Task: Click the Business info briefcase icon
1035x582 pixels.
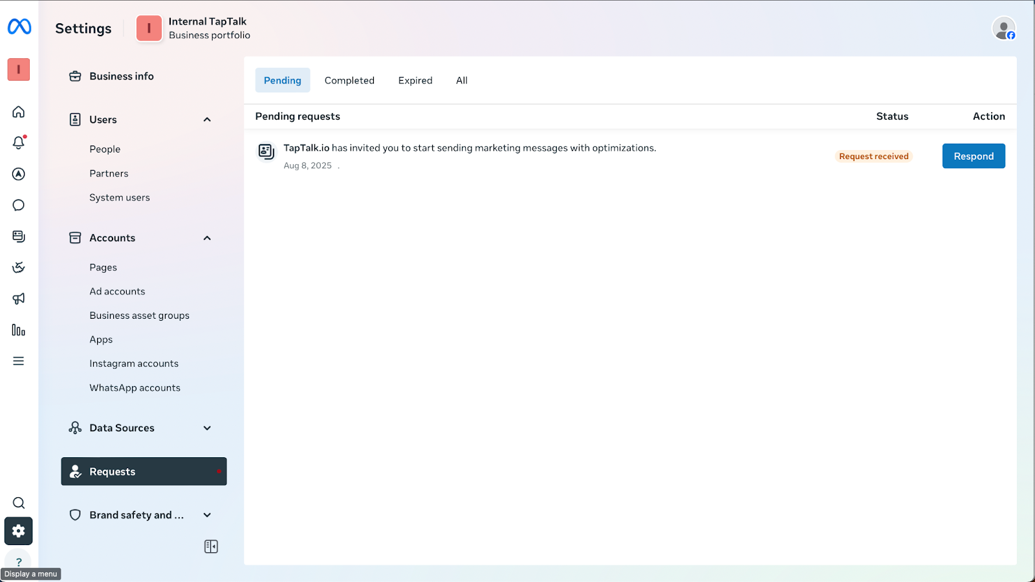Action: click(75, 76)
